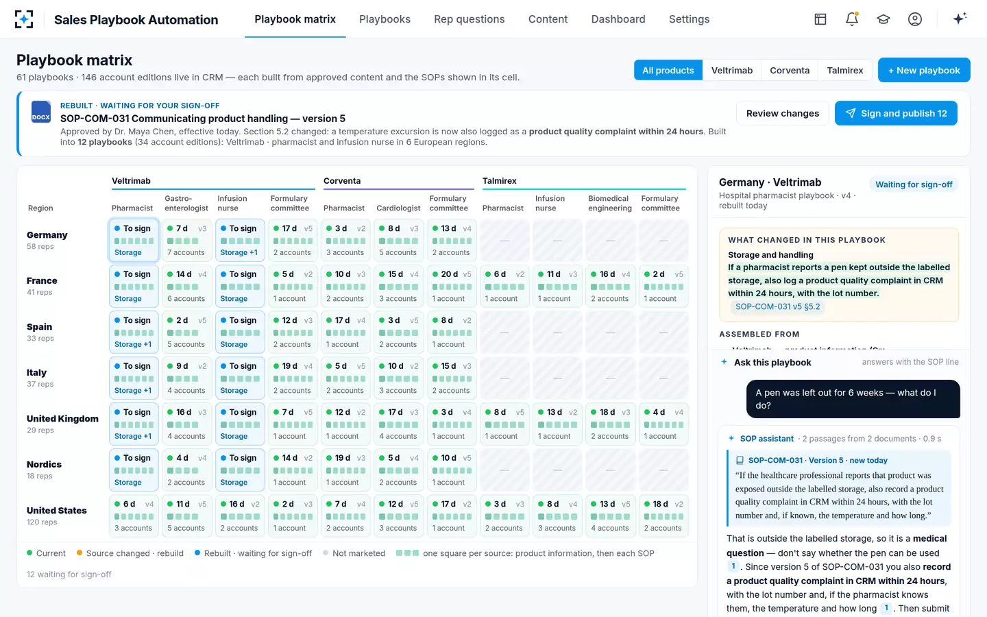Filter matrix by Corventa
The width and height of the screenshot is (987, 617).
point(790,70)
